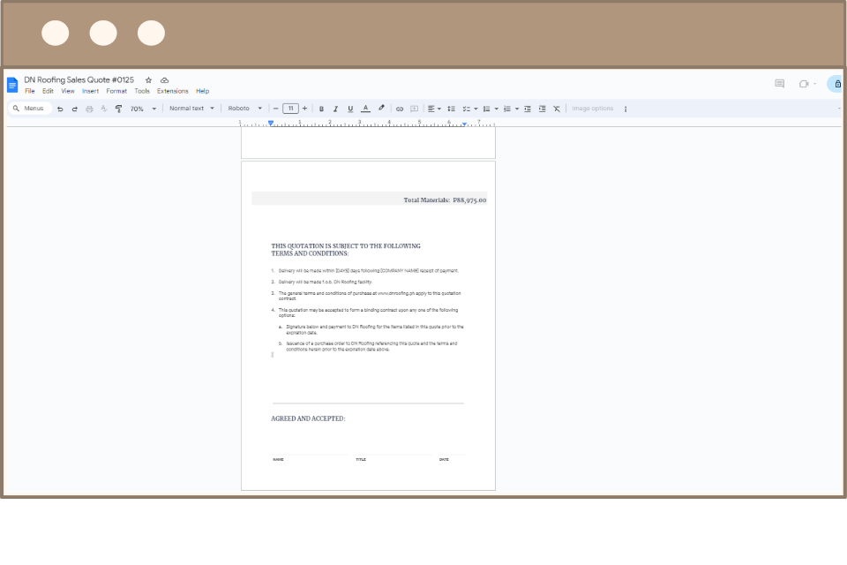The height and width of the screenshot is (565, 847).
Task: Open the Help menu
Action: pyautogui.click(x=203, y=91)
